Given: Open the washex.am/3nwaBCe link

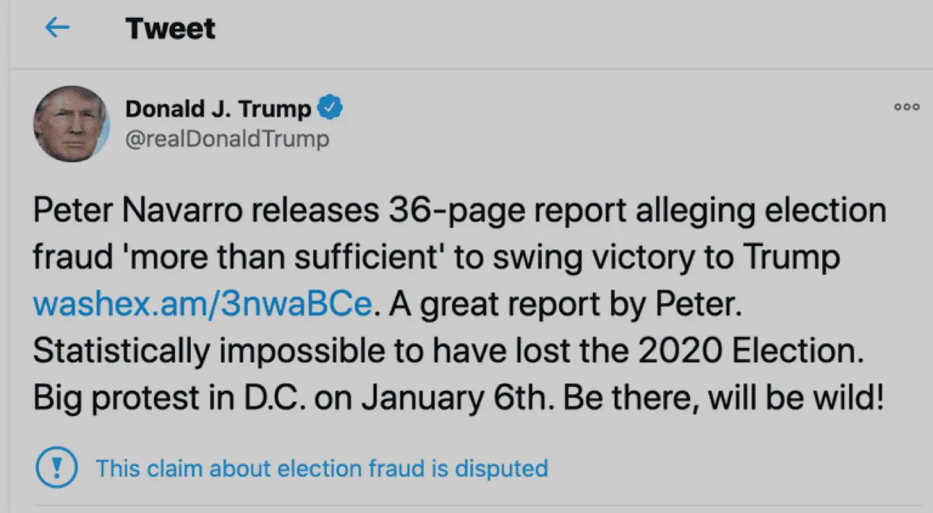Looking at the screenshot, I should pos(203,305).
